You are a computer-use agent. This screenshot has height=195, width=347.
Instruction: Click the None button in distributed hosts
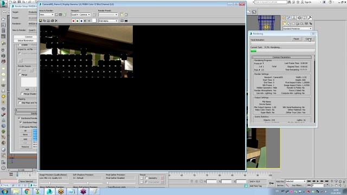pyautogui.click(x=25, y=134)
